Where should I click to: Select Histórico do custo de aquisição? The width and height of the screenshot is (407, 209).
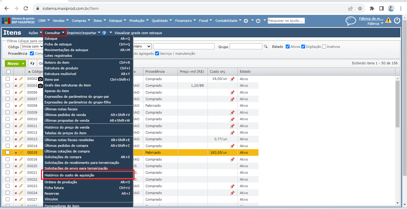pyautogui.click(x=69, y=175)
